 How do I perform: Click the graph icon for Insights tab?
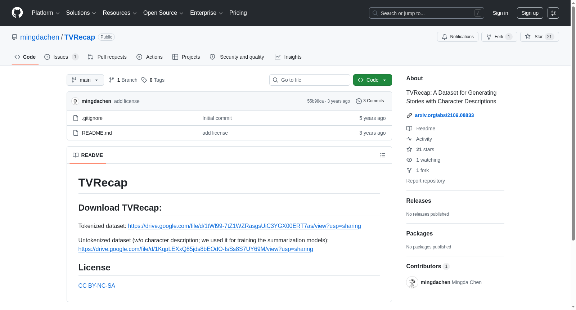point(278,57)
